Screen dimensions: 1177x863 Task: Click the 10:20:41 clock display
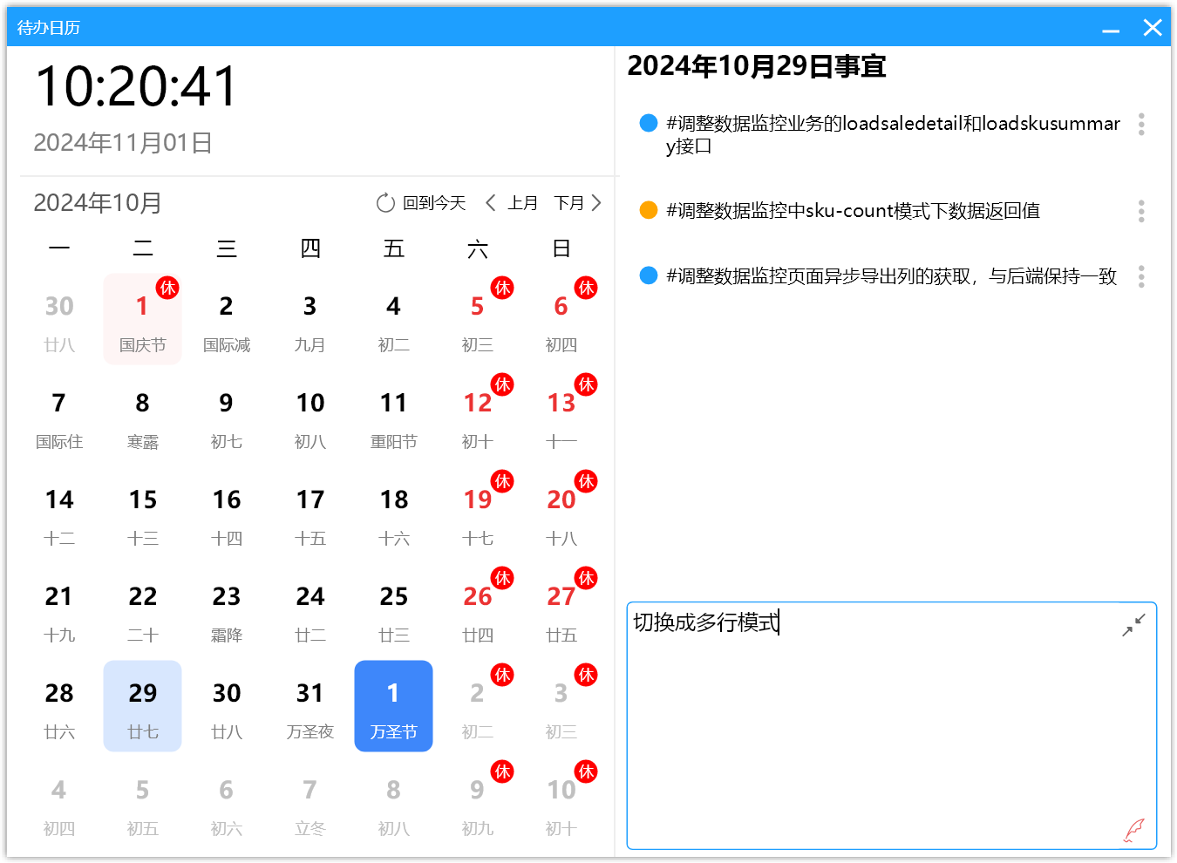click(x=136, y=86)
